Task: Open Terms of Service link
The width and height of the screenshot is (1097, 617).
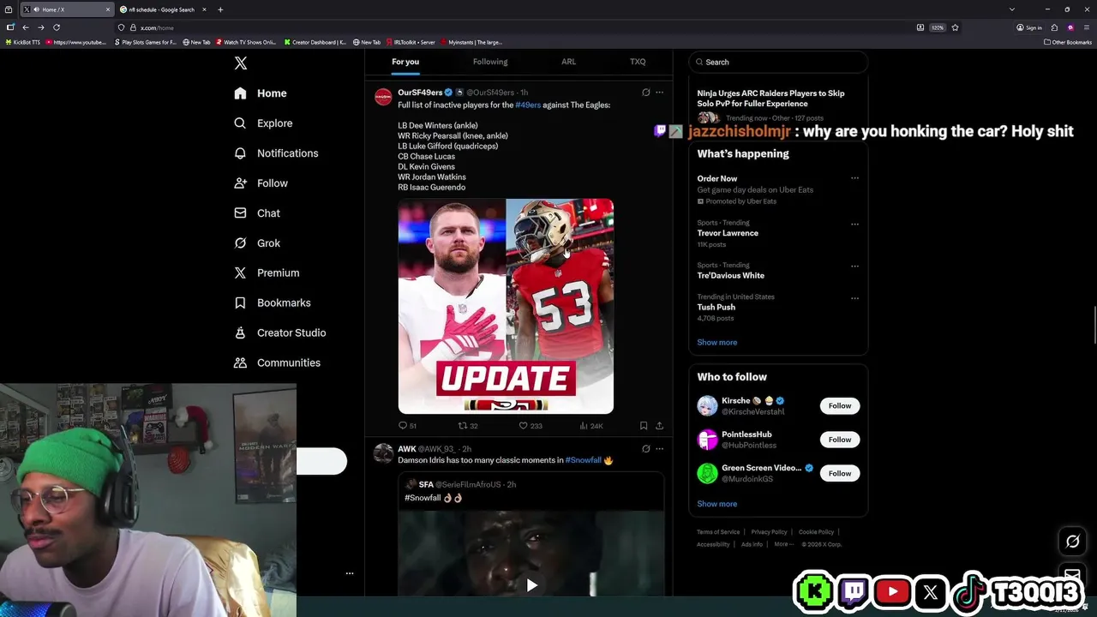Action: click(x=718, y=532)
